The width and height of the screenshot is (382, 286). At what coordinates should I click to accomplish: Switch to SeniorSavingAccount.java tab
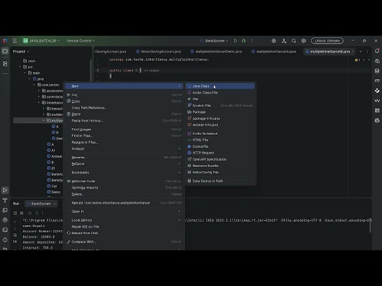pyautogui.click(x=159, y=51)
